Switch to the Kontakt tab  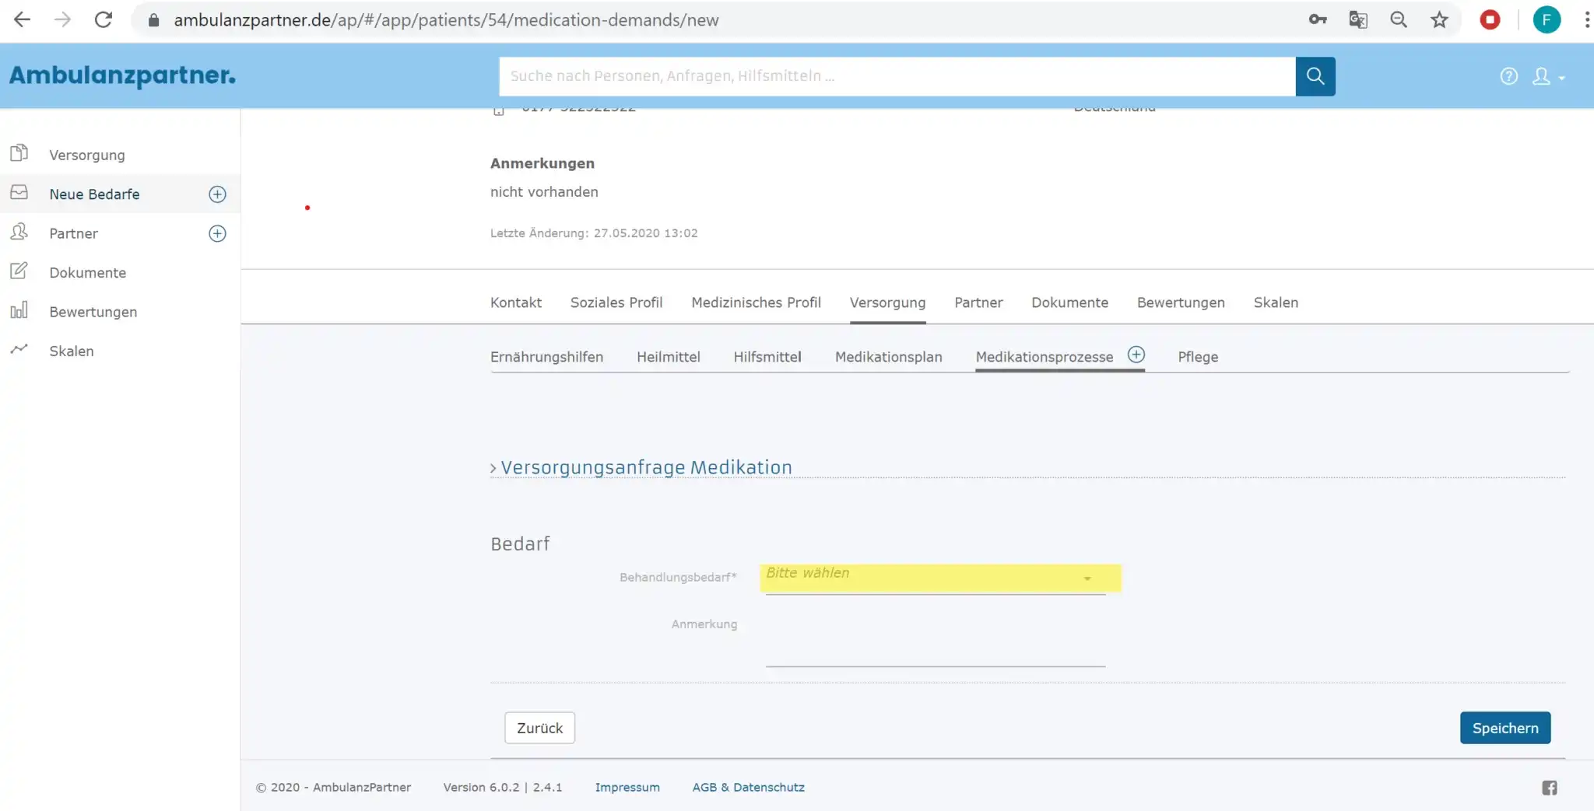coord(515,302)
